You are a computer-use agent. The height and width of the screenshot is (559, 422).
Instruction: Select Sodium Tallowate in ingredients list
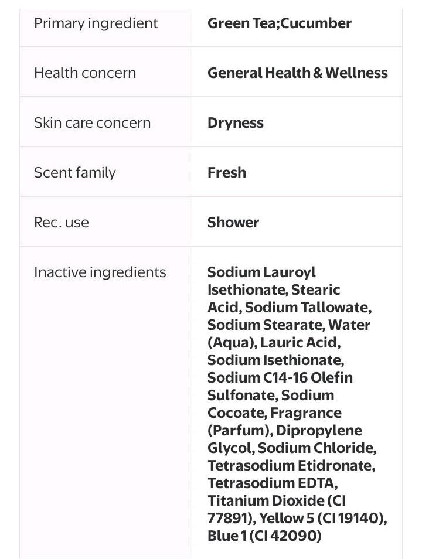coord(308,307)
